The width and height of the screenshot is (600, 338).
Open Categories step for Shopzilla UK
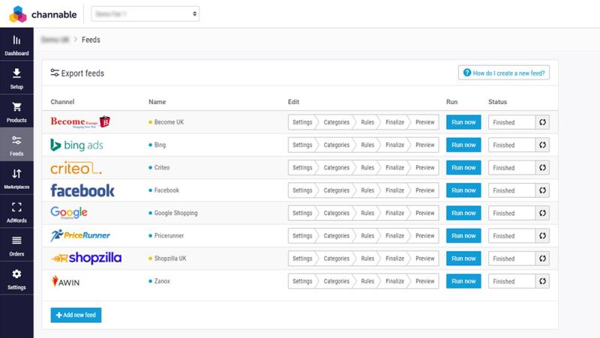pyautogui.click(x=336, y=259)
